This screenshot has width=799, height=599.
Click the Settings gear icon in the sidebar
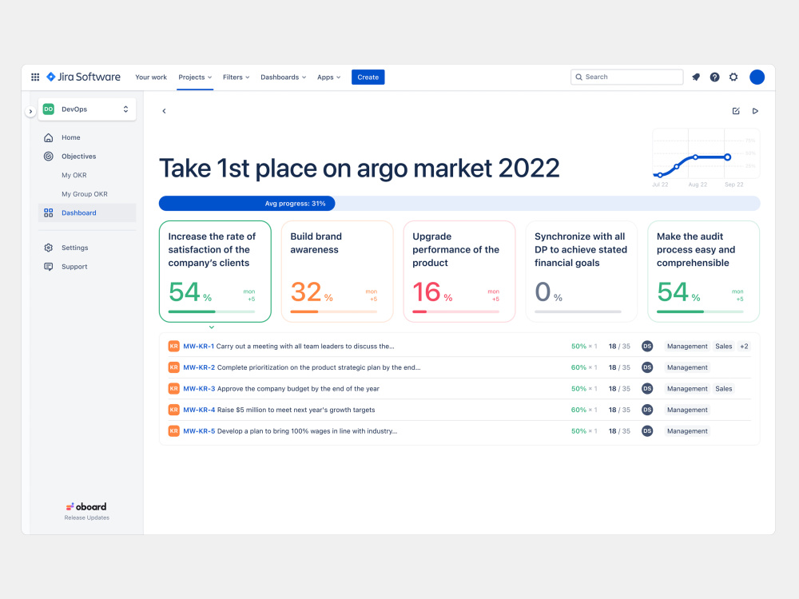pos(49,248)
